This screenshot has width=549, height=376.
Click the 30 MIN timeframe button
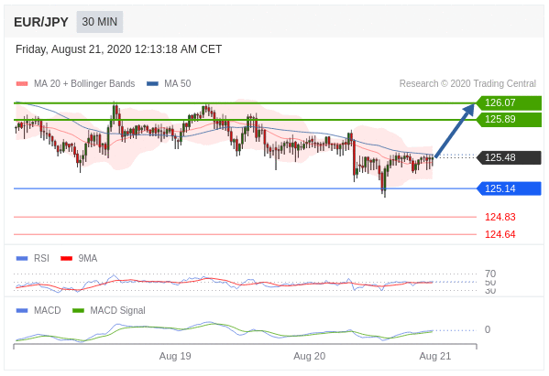click(x=100, y=22)
